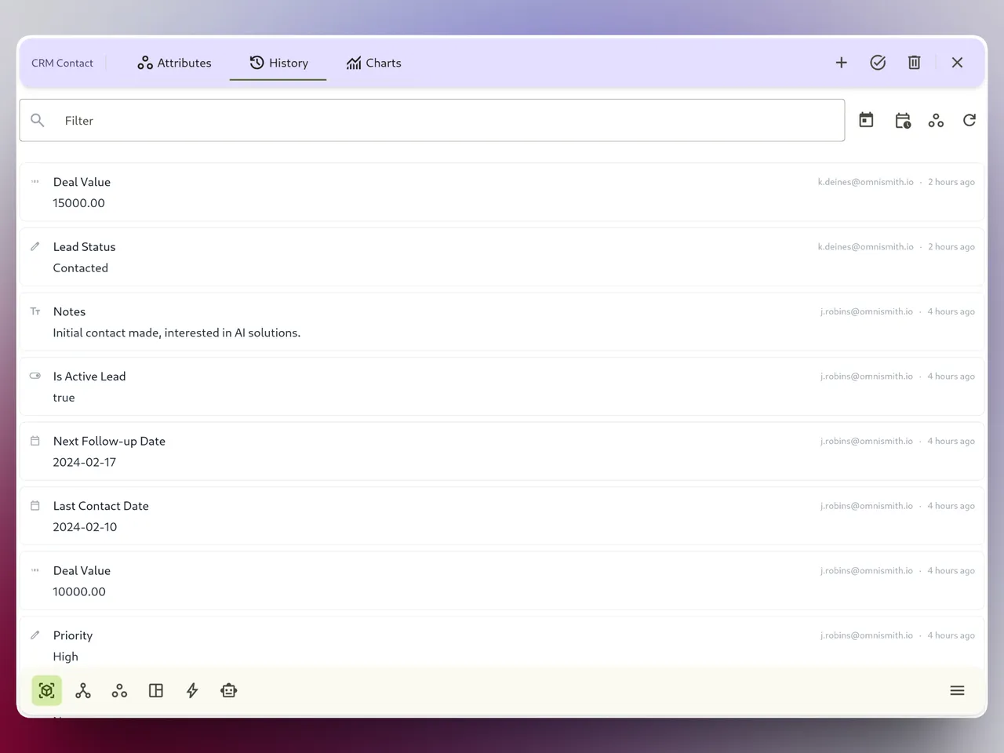Refresh the history list

969,119
